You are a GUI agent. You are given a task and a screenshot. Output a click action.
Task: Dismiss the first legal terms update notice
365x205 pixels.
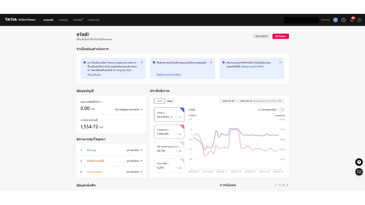141,63
